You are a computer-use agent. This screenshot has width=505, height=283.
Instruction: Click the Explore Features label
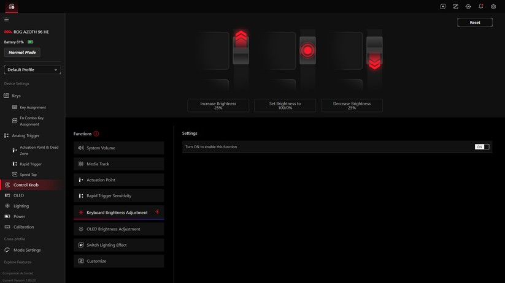tap(17, 262)
